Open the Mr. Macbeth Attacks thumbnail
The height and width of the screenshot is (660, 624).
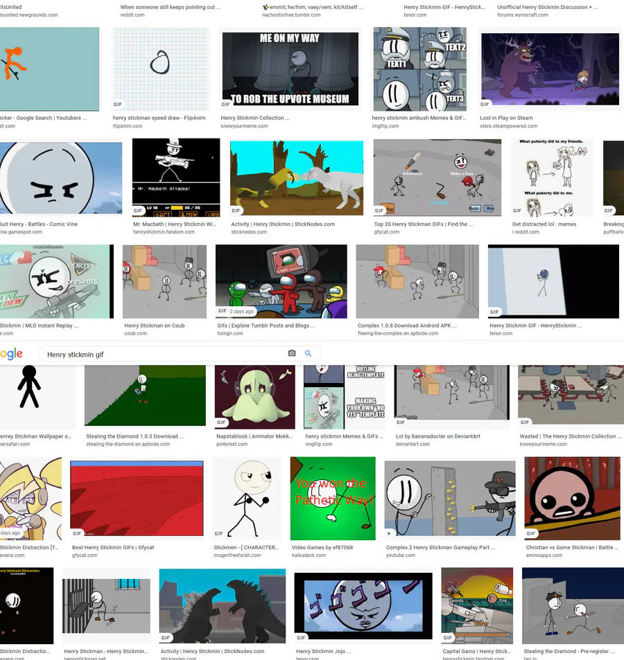tap(176, 177)
